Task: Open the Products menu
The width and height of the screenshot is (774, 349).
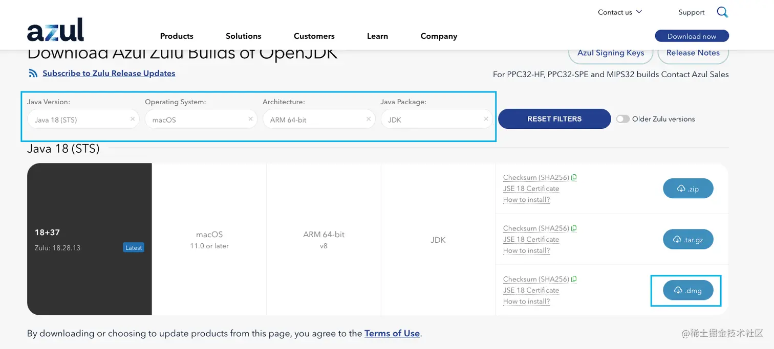Action: (177, 36)
